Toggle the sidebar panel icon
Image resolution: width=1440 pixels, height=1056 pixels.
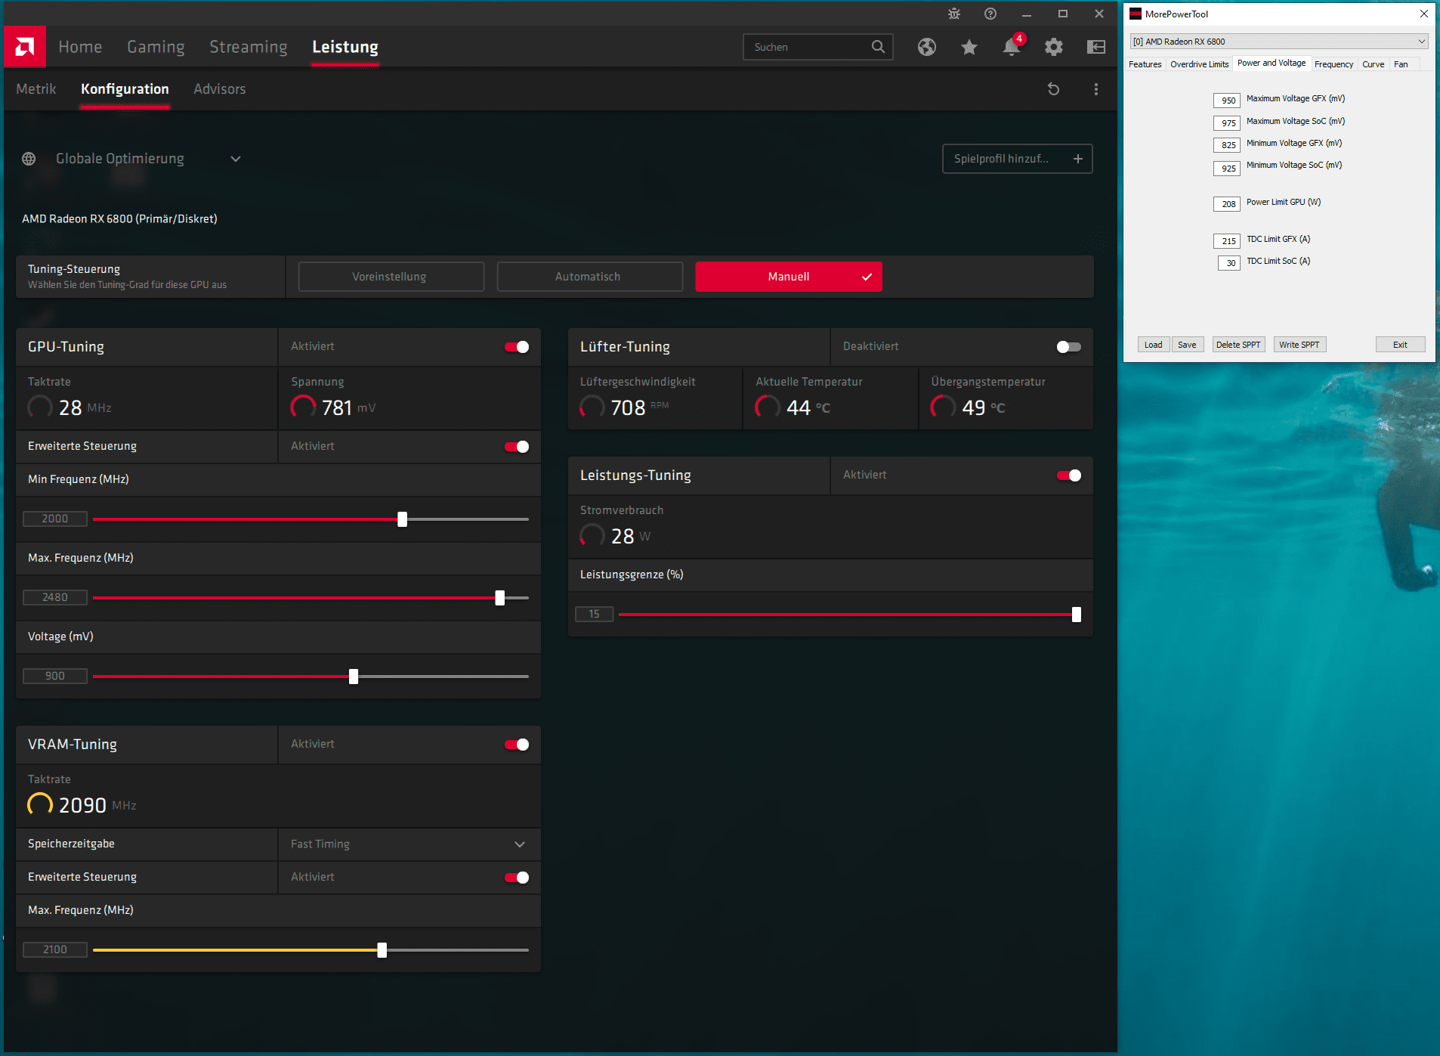(x=1096, y=47)
